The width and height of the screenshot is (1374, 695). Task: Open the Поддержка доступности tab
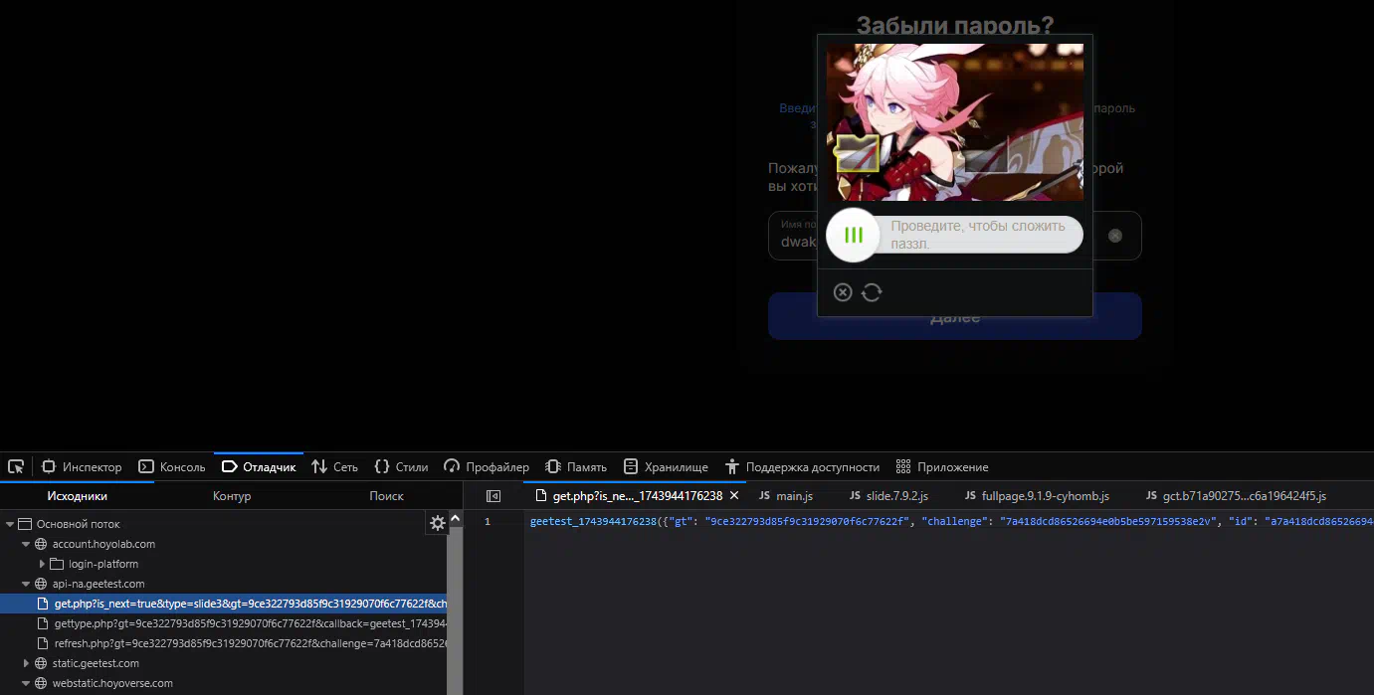(x=803, y=466)
